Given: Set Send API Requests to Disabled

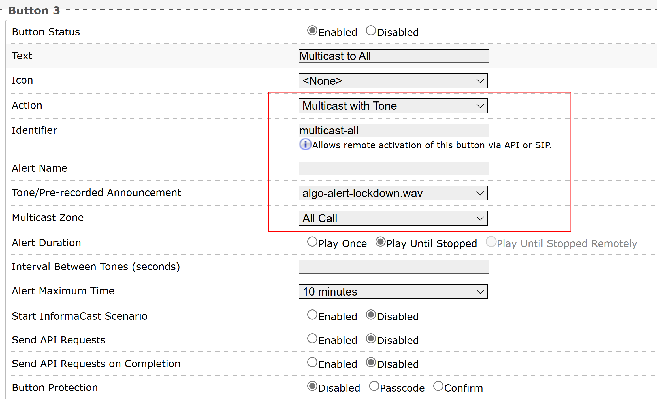Looking at the screenshot, I should click(371, 339).
